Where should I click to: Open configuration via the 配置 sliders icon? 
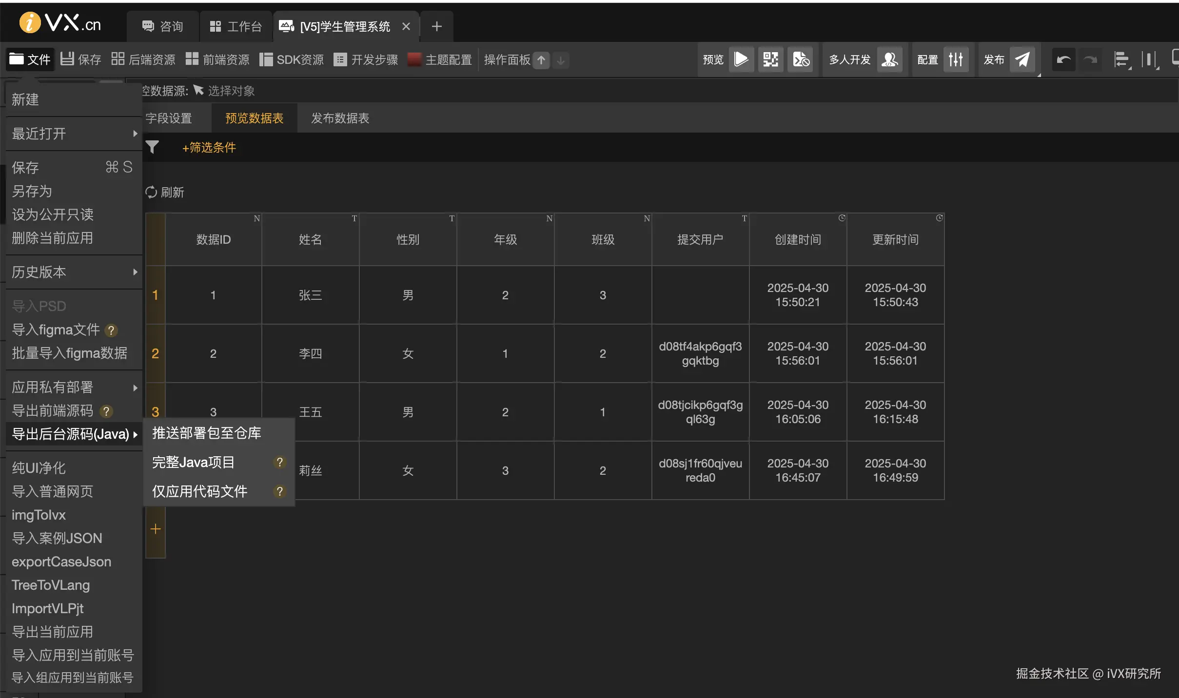pyautogui.click(x=956, y=59)
